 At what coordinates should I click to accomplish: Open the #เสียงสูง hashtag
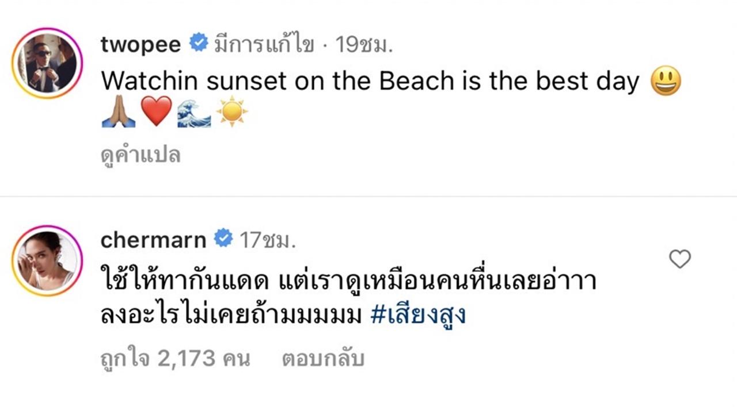(x=417, y=316)
